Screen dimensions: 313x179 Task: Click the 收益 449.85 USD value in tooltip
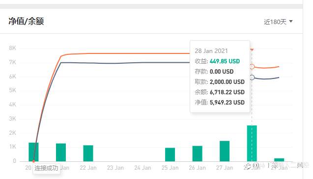click(225, 61)
